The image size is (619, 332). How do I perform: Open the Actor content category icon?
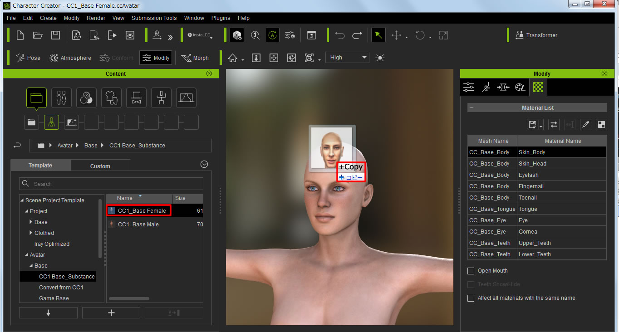tap(61, 98)
